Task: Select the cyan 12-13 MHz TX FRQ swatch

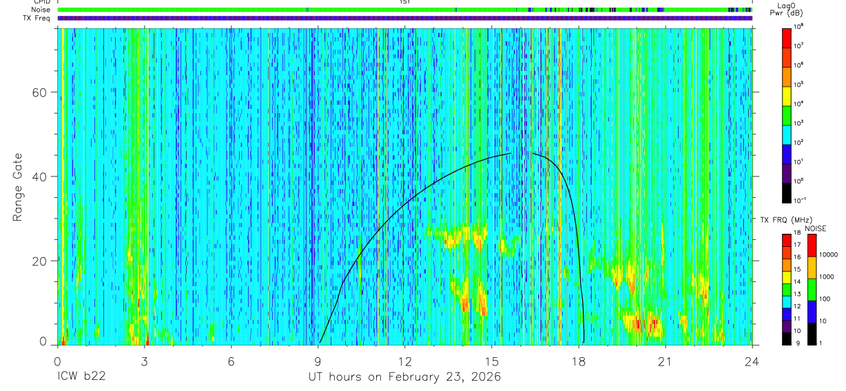Action: point(787,302)
